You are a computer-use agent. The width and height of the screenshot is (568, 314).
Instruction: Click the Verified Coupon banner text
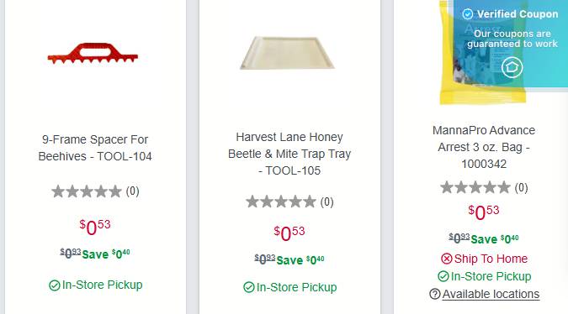coord(518,14)
